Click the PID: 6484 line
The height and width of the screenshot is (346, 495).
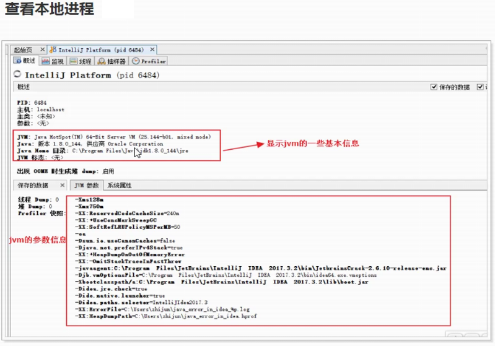click(x=32, y=103)
